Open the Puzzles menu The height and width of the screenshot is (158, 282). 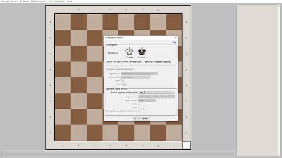tap(14, 1)
